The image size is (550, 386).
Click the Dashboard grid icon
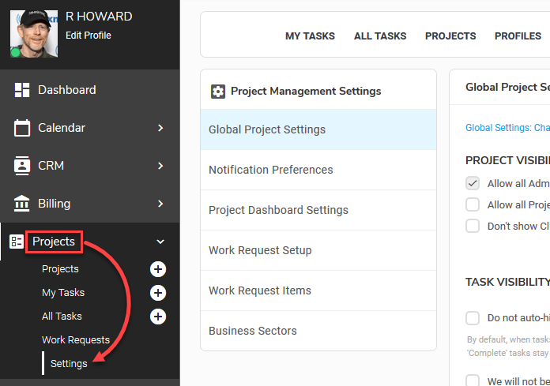point(22,90)
